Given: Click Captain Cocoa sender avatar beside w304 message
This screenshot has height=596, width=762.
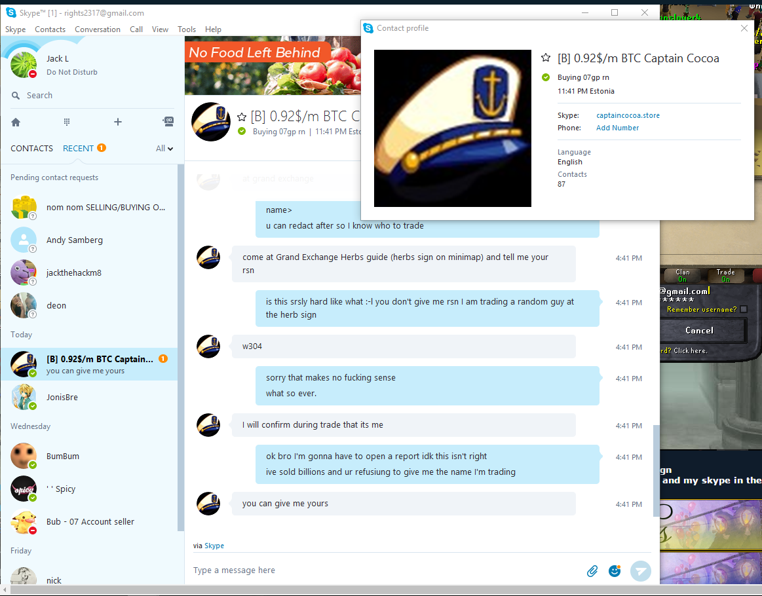Looking at the screenshot, I should coord(208,347).
